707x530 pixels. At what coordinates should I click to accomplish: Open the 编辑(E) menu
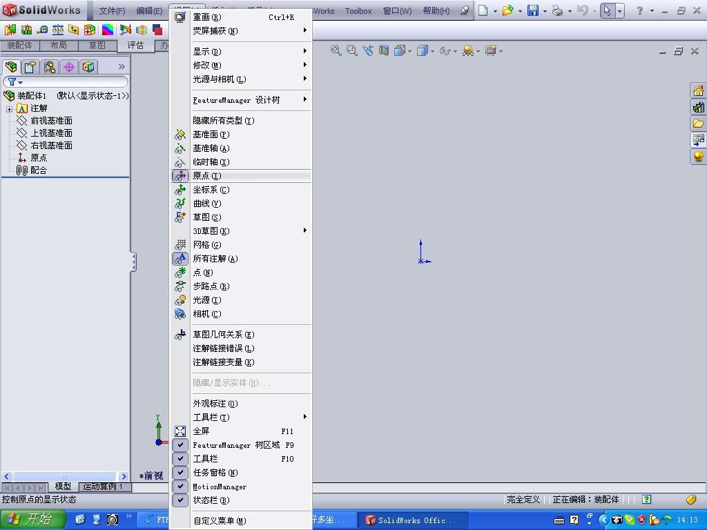(x=149, y=11)
